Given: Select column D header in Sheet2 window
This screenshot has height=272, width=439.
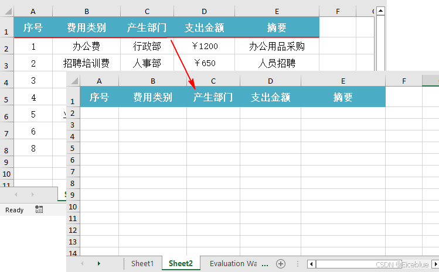Looking at the screenshot, I should click(270, 81).
